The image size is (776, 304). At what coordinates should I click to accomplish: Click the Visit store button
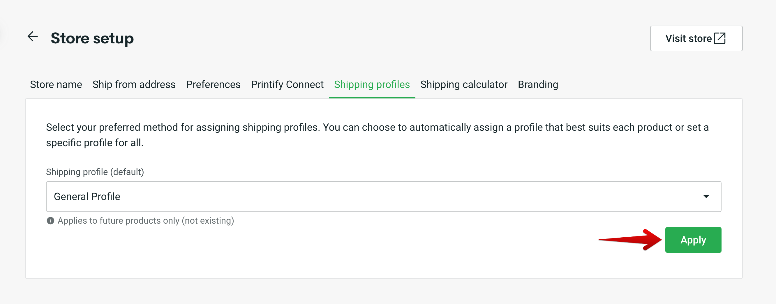click(x=696, y=38)
